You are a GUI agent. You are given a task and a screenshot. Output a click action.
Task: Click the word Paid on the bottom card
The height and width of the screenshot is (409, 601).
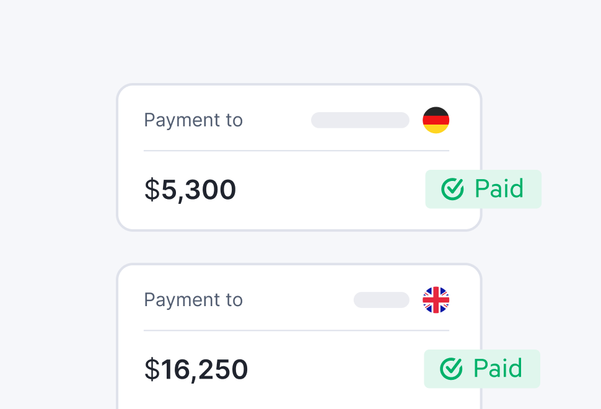click(498, 368)
